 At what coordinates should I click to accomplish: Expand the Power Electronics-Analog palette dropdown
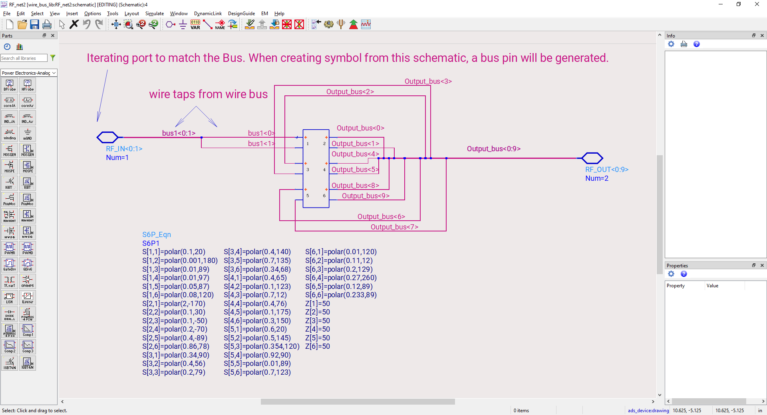pyautogui.click(x=29, y=73)
